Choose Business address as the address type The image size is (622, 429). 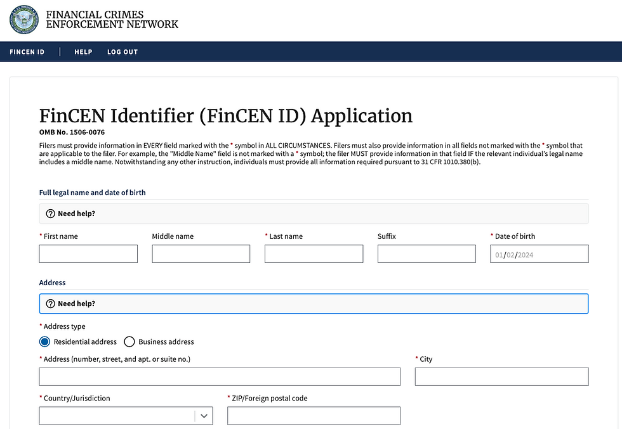(129, 342)
